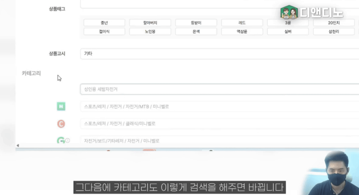Viewport: 359px width, 195px height.
Task: Click the info icon next to Gmarket
Action: click(68, 140)
